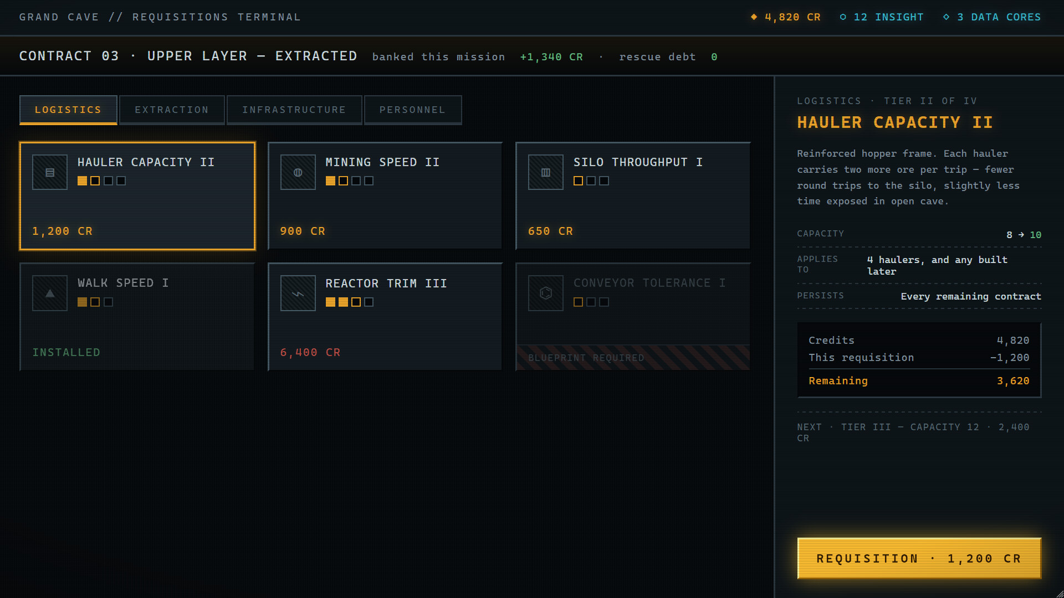This screenshot has height=598, width=1064.
Task: Select the Hauler Capacity II upgrade card
Action: click(x=137, y=196)
